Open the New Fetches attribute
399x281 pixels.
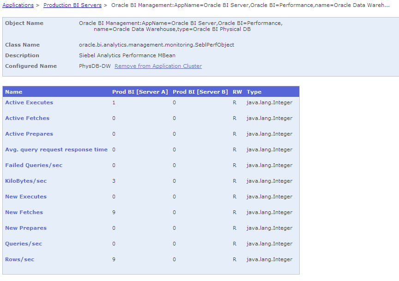pyautogui.click(x=24, y=212)
